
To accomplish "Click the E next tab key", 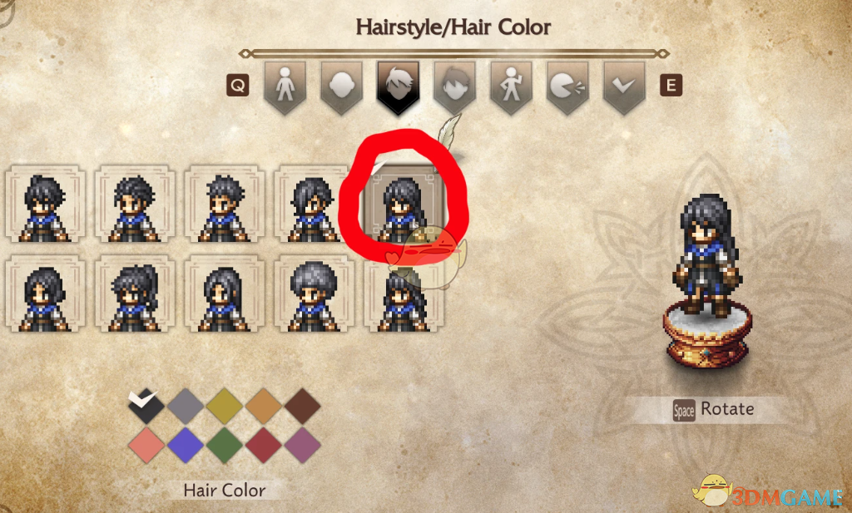I will click(x=671, y=86).
